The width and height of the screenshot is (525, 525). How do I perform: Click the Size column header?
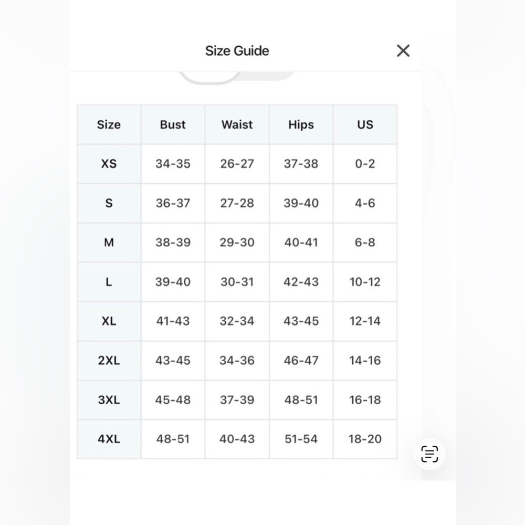pyautogui.click(x=109, y=124)
